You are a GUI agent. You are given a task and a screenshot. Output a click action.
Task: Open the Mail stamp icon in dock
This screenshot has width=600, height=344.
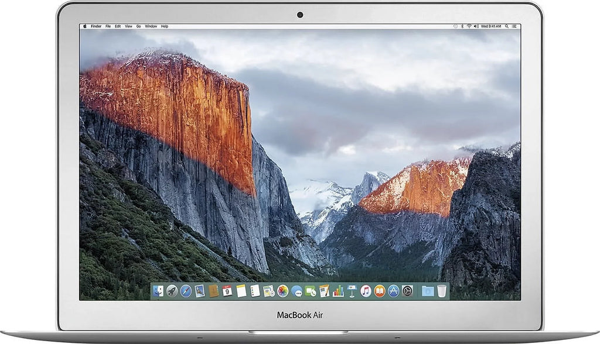pyautogui.click(x=199, y=291)
